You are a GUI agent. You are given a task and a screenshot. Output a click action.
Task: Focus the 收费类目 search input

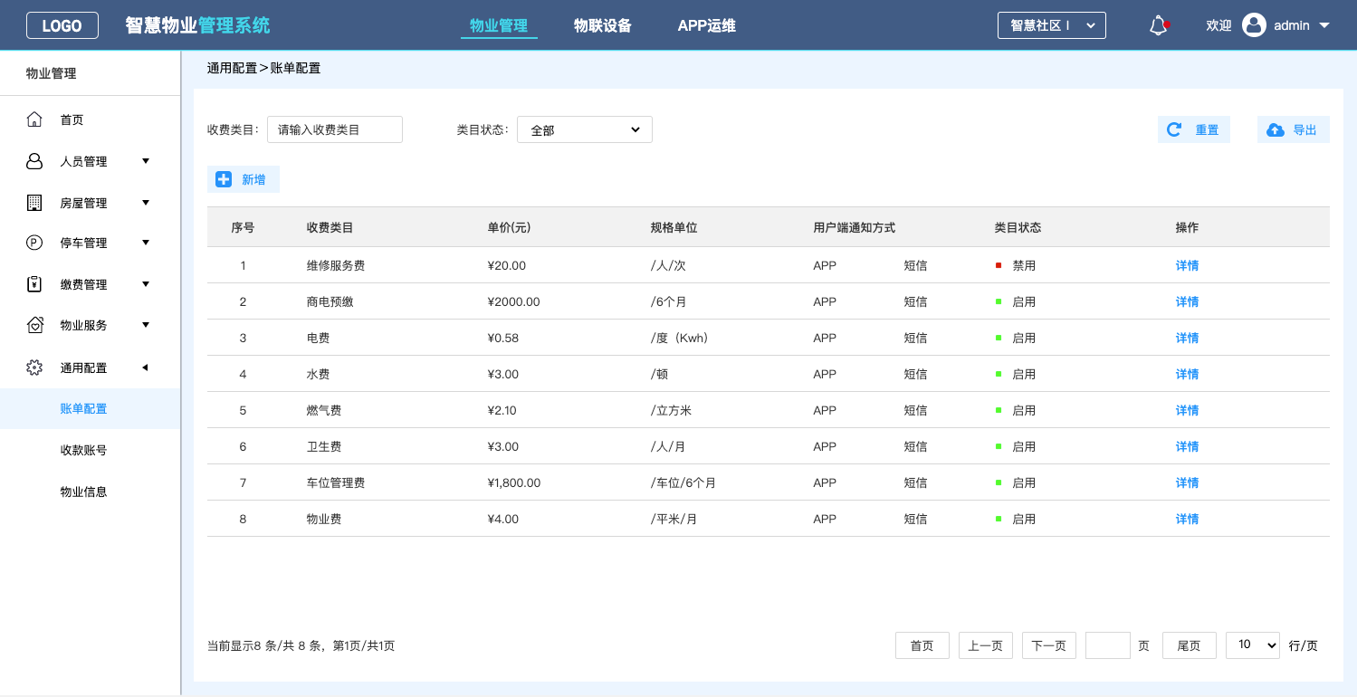(335, 129)
